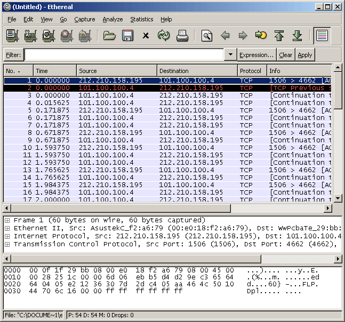The width and height of the screenshot is (345, 322).
Task: Focus the display filter text field
Action: [124, 54]
